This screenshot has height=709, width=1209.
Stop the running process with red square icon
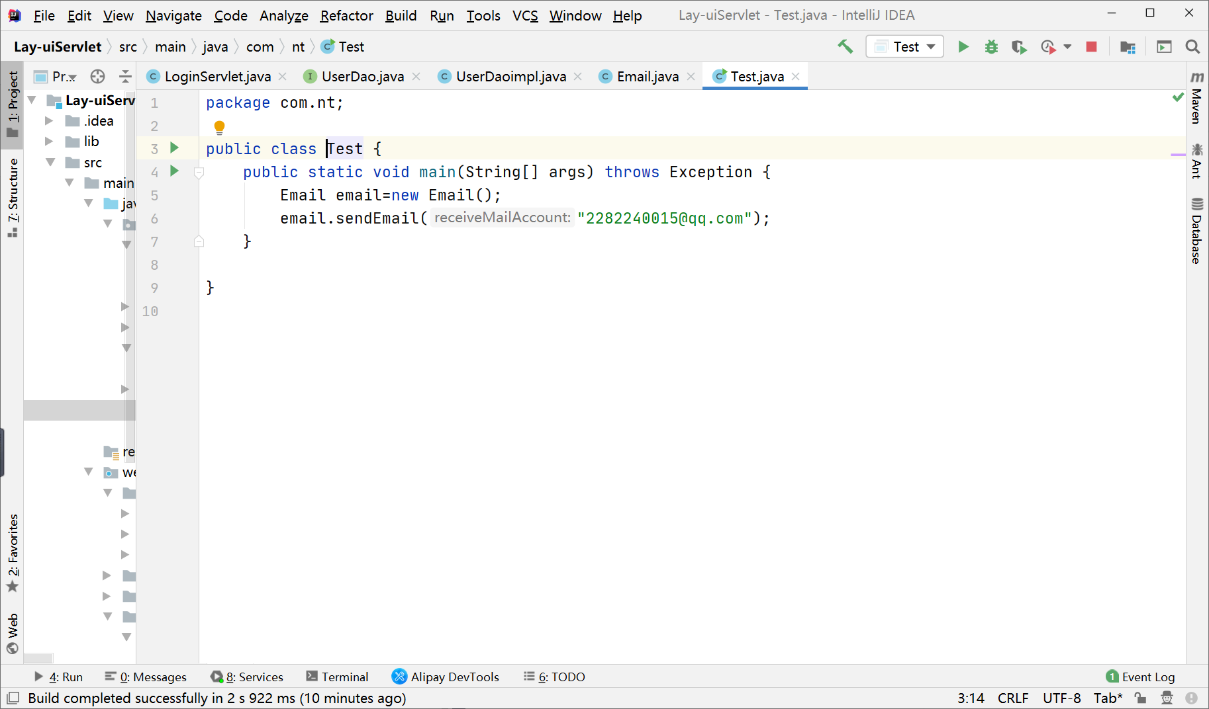tap(1091, 46)
